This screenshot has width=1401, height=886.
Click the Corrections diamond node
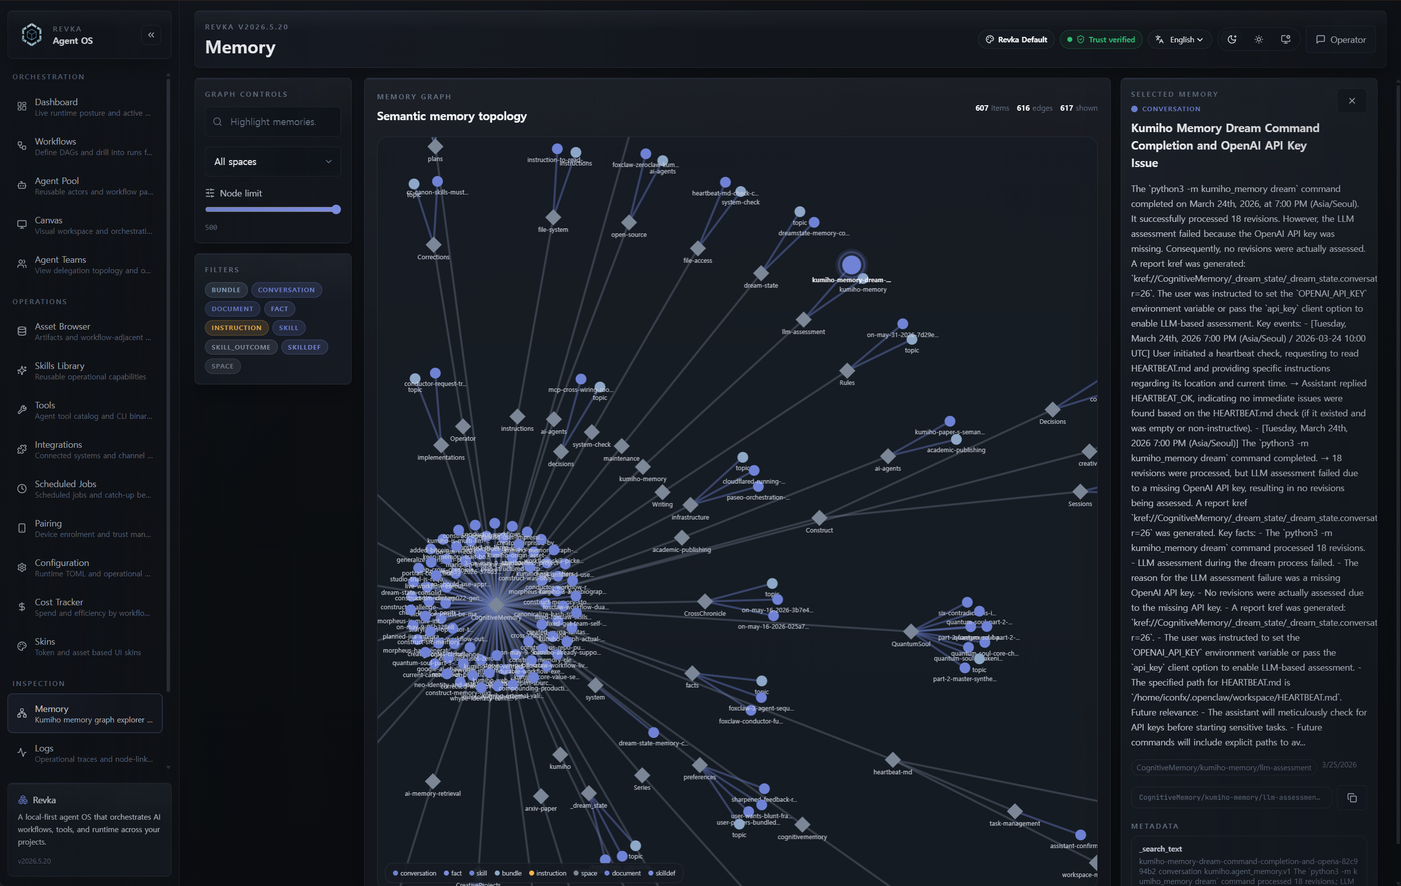click(x=433, y=244)
